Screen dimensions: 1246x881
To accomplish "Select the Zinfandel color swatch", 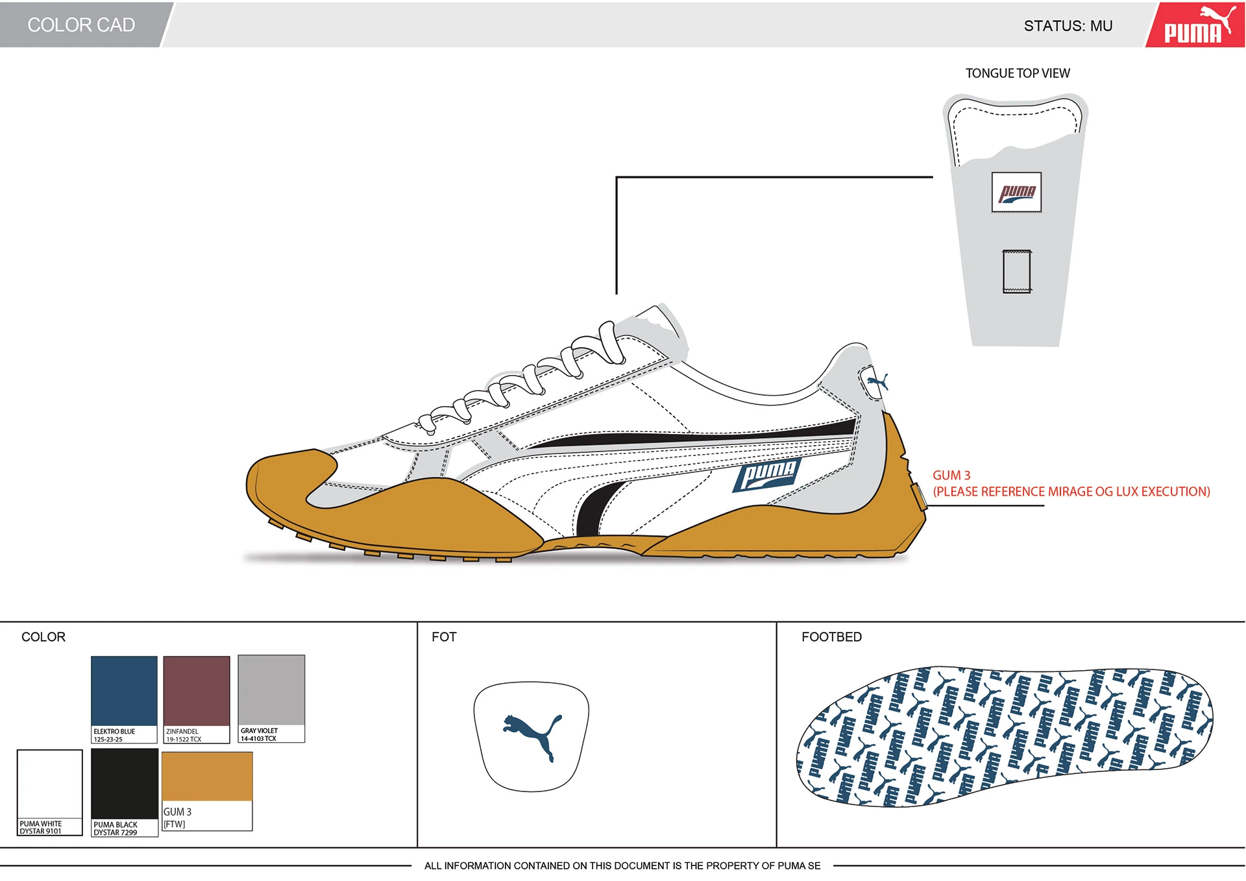I will 197,691.
